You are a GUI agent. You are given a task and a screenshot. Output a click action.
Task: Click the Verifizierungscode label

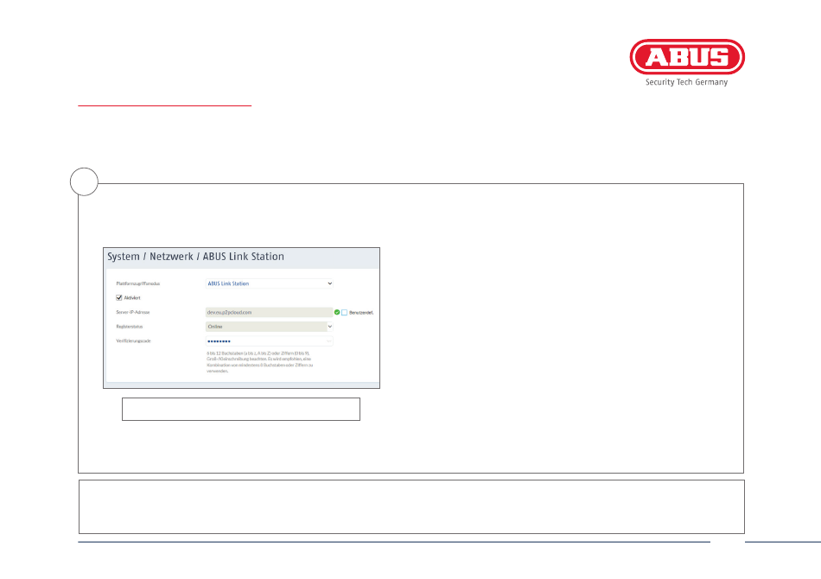pyautogui.click(x=133, y=340)
